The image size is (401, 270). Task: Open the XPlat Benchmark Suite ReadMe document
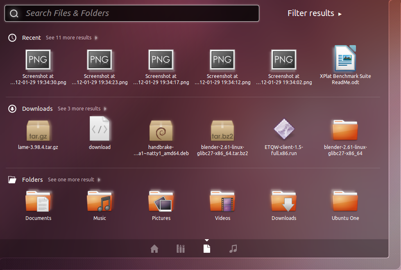coord(345,58)
